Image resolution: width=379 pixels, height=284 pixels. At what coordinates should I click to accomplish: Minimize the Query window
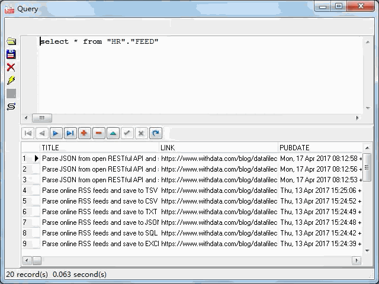tap(323, 6)
